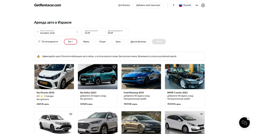The height and width of the screenshot is (134, 257).
Task: Open the gray Hyundai sedan photo
Action: pyautogui.click(x=141, y=123)
